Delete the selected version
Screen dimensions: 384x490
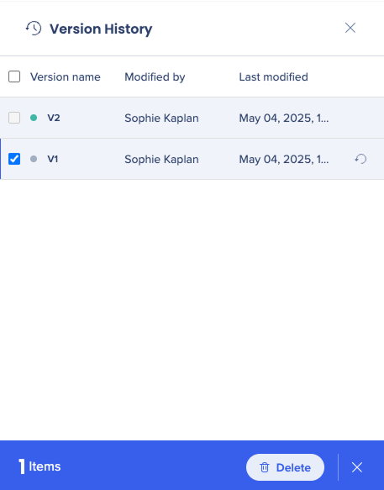tap(285, 467)
